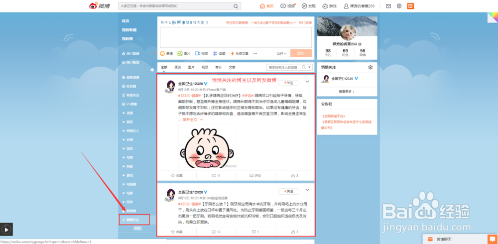Open 视频 in top navigation

click(x=288, y=6)
